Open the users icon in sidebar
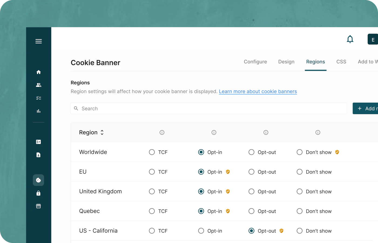378x243 pixels. (39, 85)
